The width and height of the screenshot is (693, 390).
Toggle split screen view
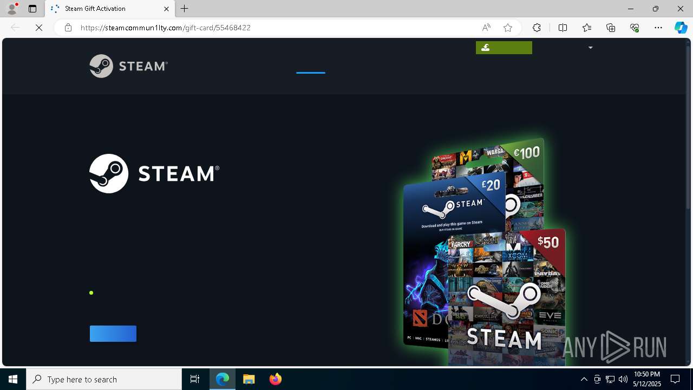tap(563, 28)
